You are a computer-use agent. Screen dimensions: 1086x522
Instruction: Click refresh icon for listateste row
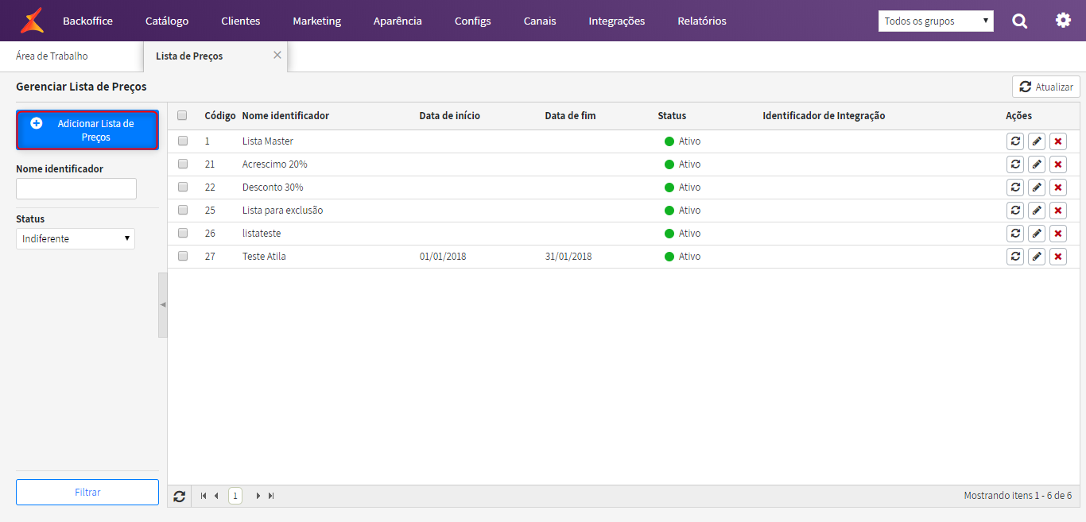1015,234
